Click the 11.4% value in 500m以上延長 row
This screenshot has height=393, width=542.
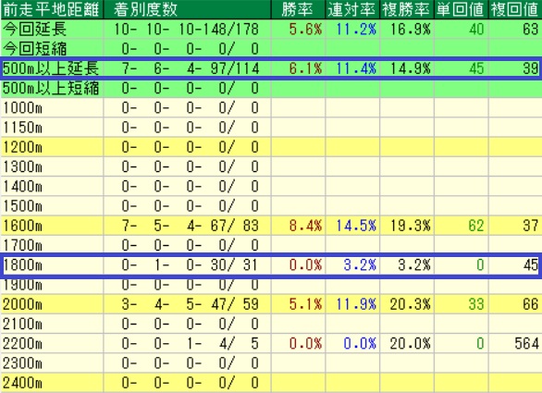click(356, 68)
